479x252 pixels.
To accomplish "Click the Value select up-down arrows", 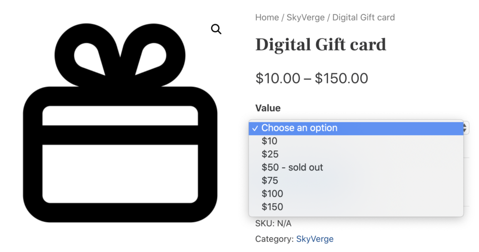I will tap(465, 128).
